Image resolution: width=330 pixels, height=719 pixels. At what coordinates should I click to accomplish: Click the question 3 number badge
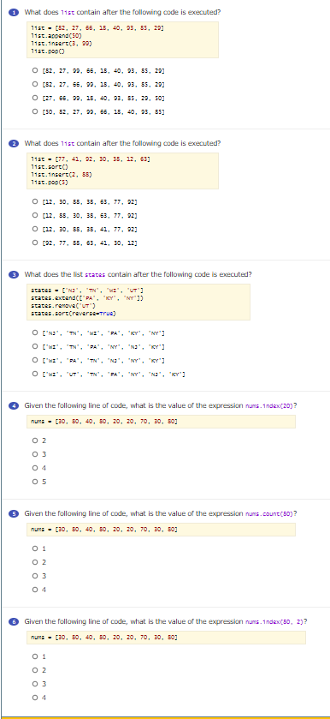click(x=15, y=275)
